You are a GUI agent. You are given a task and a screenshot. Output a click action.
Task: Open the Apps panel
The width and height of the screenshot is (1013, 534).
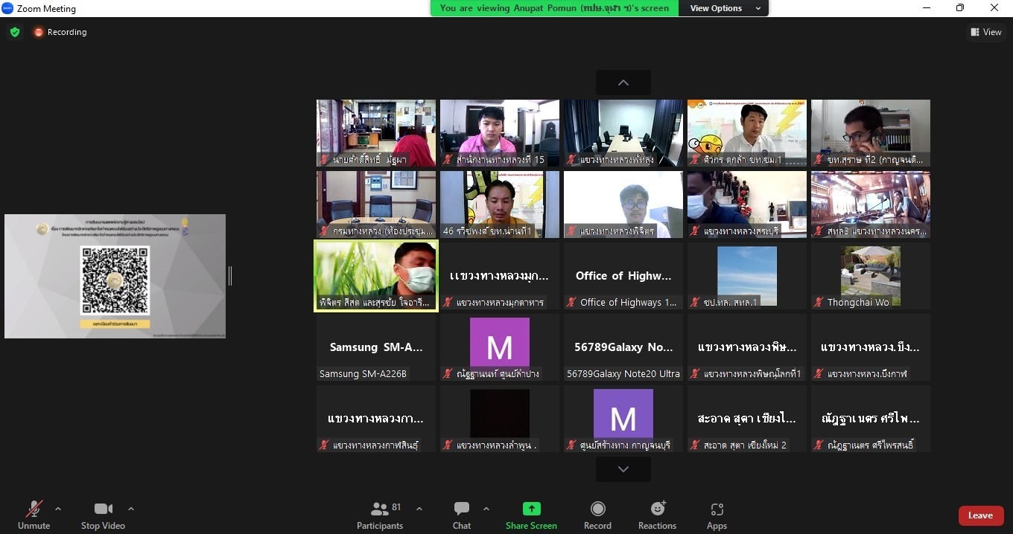pos(717,509)
